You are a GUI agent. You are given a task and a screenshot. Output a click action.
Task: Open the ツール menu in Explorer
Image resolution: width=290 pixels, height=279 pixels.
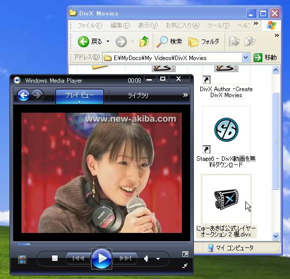point(218,26)
